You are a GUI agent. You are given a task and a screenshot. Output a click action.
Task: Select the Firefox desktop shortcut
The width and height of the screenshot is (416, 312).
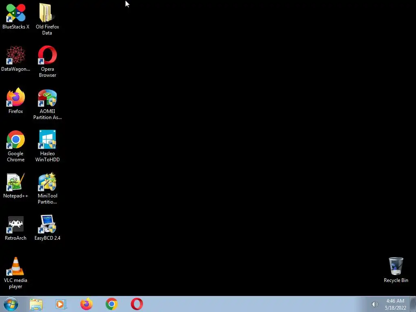pyautogui.click(x=16, y=101)
